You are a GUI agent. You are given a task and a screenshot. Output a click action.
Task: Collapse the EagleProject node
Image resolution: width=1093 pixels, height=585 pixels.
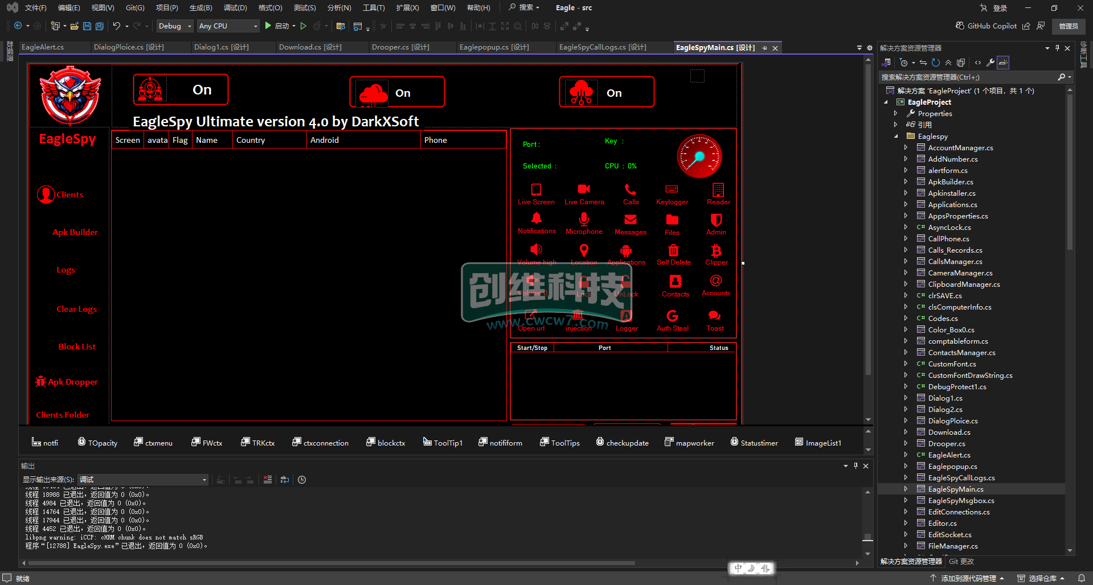[x=886, y=102]
